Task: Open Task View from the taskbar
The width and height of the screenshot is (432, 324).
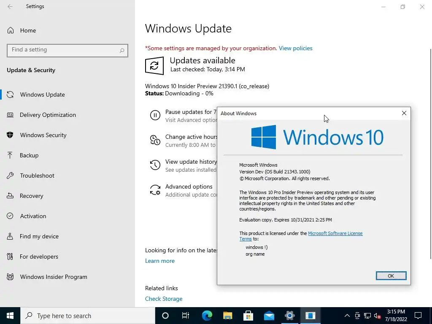Action: pos(186,316)
